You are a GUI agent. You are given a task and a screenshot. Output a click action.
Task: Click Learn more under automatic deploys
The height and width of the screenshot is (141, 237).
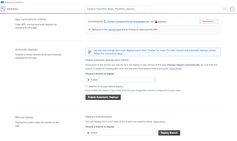(175, 69)
